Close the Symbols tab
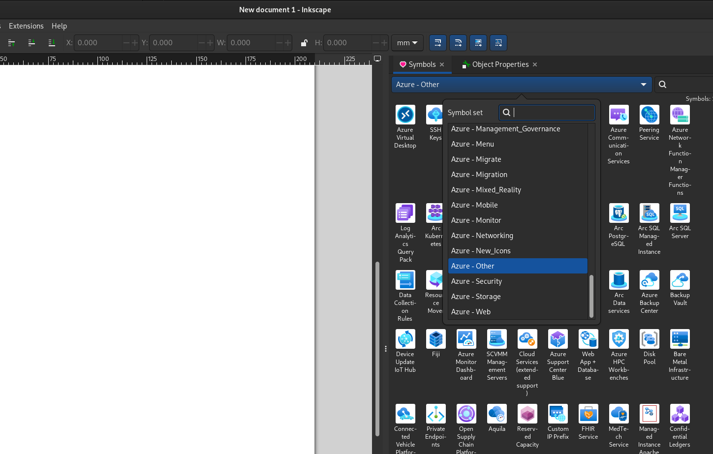The image size is (713, 454). (x=442, y=64)
